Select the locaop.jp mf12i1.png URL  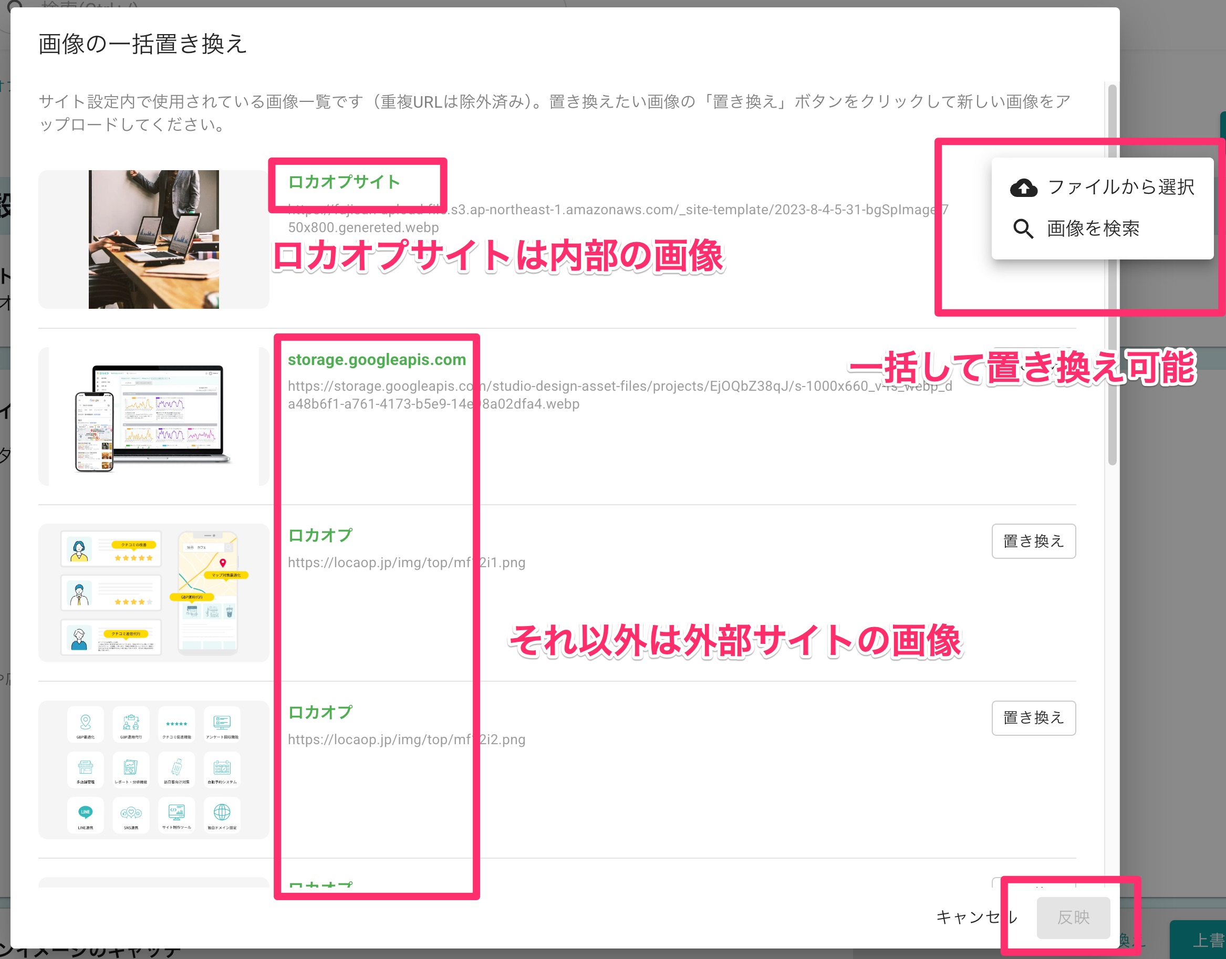click(407, 562)
